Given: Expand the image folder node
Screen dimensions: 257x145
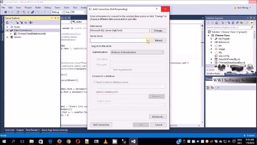Looking at the screenshot, I should point(212,49).
